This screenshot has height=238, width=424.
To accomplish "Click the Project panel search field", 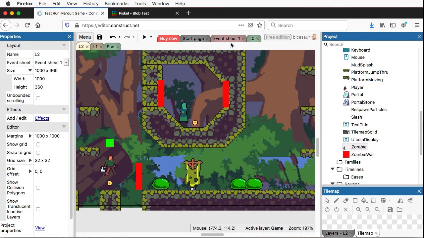I will pos(373,44).
